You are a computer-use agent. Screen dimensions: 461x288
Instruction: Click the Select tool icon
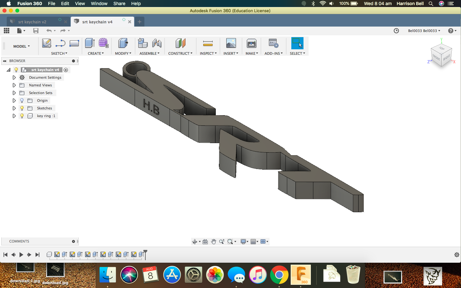tap(297, 43)
